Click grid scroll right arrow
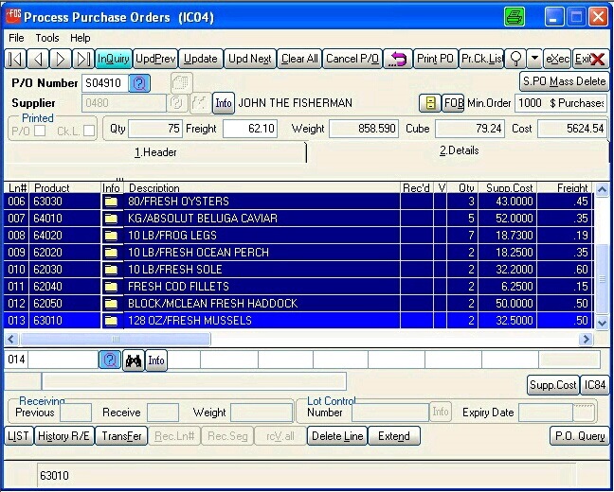The image size is (614, 492). tap(587, 339)
